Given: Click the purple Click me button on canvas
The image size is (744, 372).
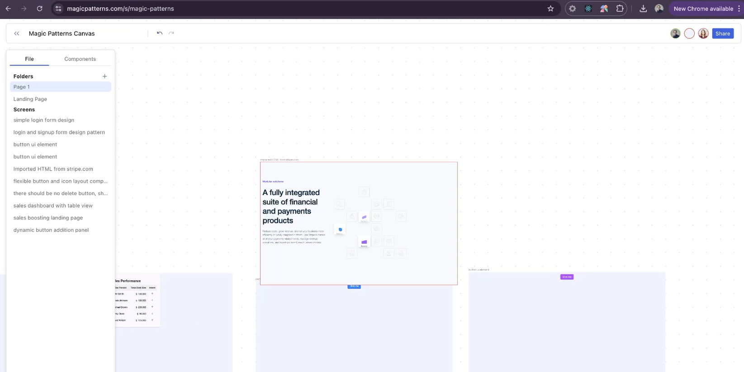Looking at the screenshot, I should 567,277.
